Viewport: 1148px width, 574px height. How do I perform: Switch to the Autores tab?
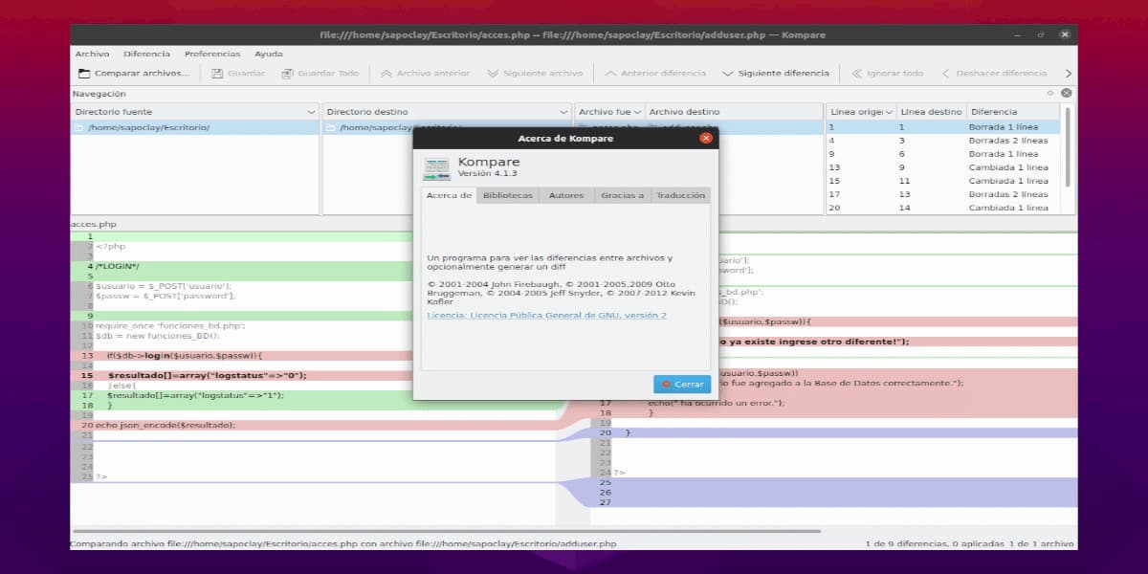(565, 195)
